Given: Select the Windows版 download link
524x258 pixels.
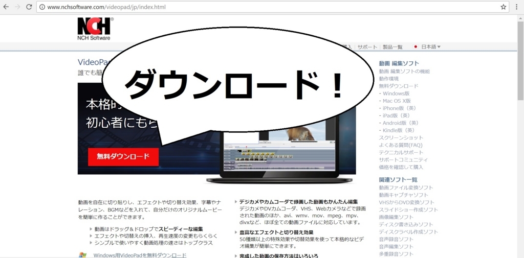Looking at the screenshot, I should (396, 93).
